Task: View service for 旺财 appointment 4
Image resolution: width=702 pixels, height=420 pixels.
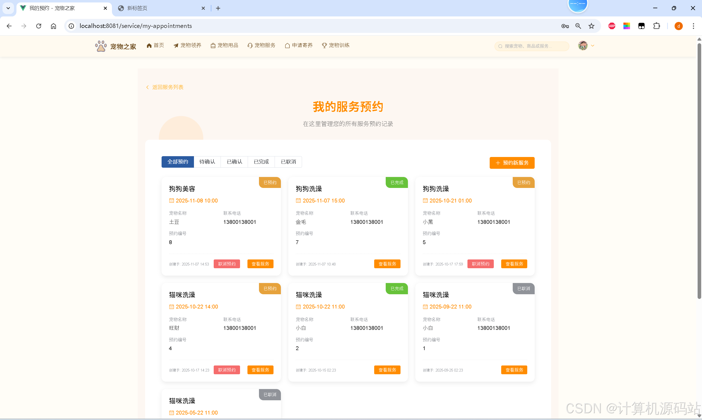Action: tap(260, 370)
